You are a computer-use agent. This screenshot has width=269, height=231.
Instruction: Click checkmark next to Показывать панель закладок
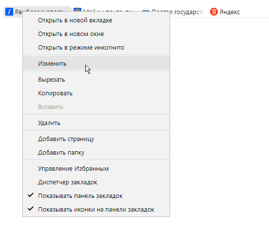pyautogui.click(x=31, y=195)
